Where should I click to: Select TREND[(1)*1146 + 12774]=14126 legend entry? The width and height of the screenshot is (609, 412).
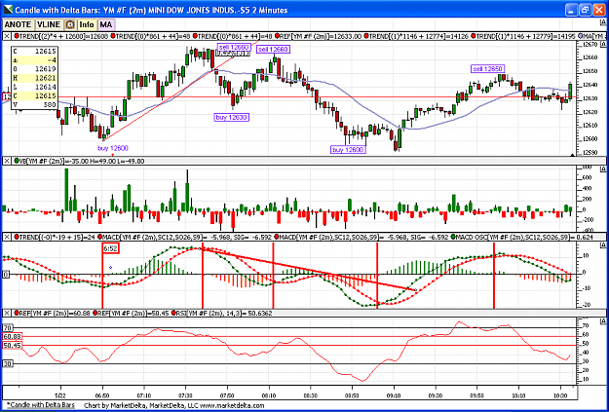(x=417, y=36)
